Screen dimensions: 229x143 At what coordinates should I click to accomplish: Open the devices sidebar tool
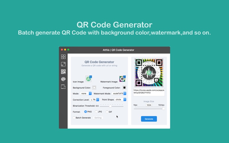63,87
